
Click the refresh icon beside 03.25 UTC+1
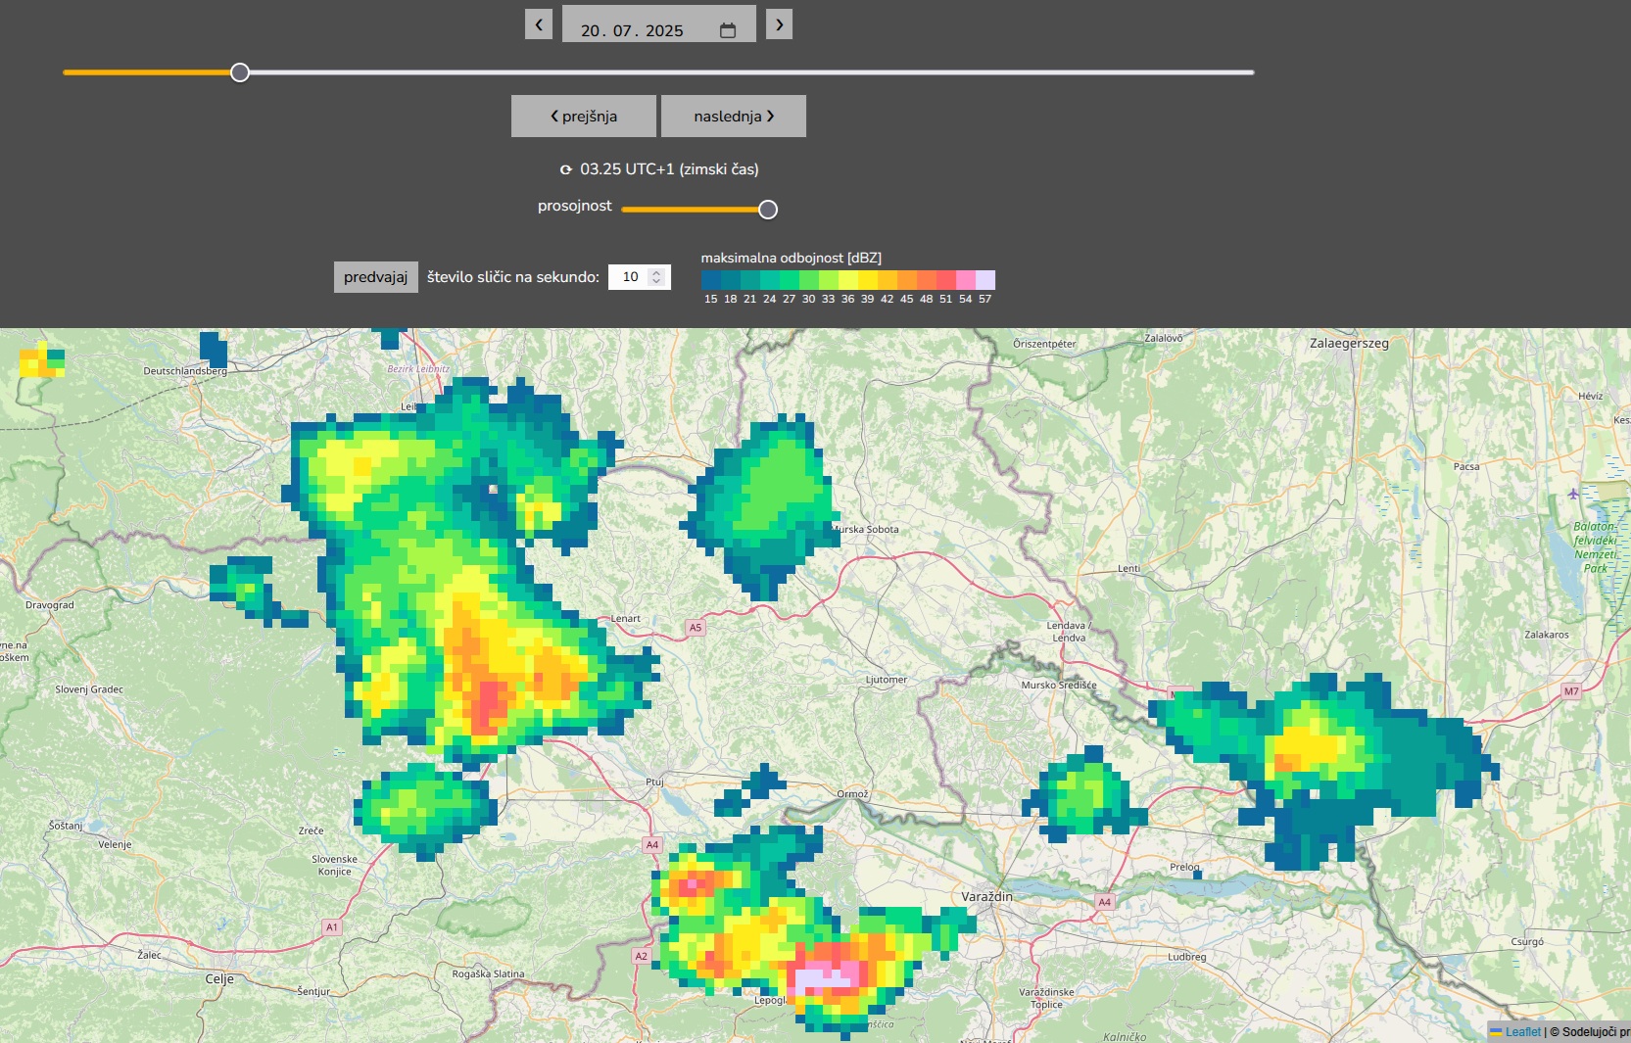565,169
